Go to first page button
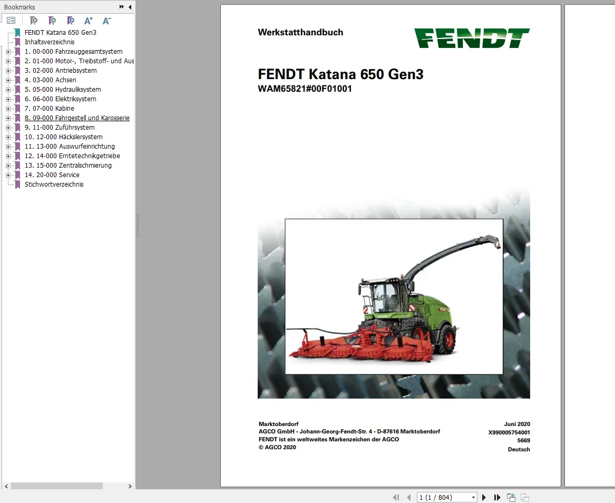 click(396, 498)
